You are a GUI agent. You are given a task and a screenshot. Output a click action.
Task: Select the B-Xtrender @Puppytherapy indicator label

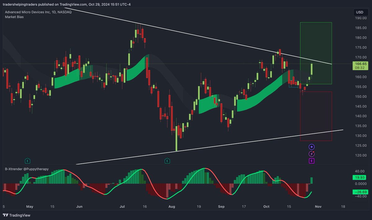tap(27, 169)
